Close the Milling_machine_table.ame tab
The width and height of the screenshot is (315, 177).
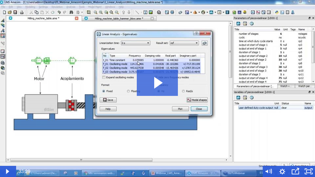click(x=77, y=18)
